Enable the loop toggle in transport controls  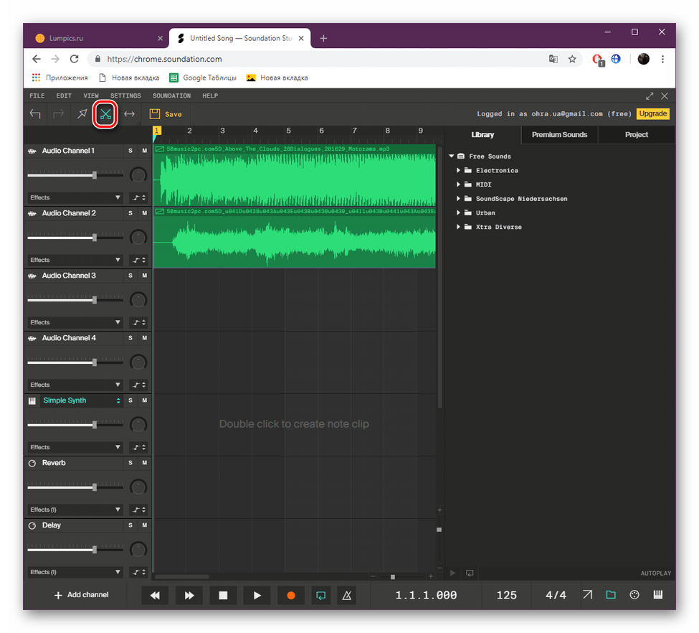pyautogui.click(x=320, y=595)
